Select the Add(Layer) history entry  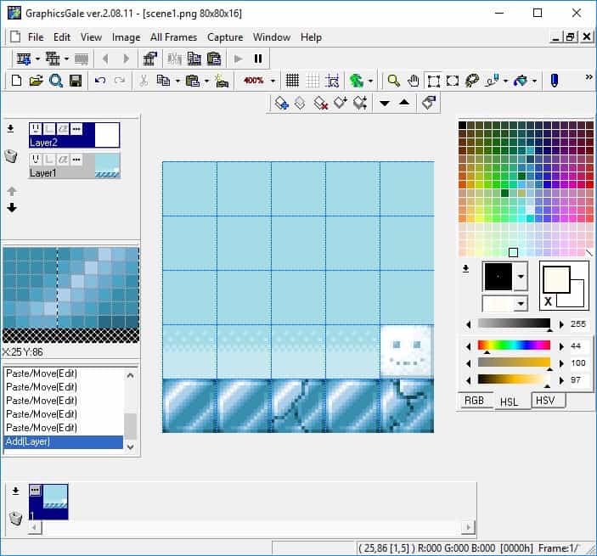[64, 441]
